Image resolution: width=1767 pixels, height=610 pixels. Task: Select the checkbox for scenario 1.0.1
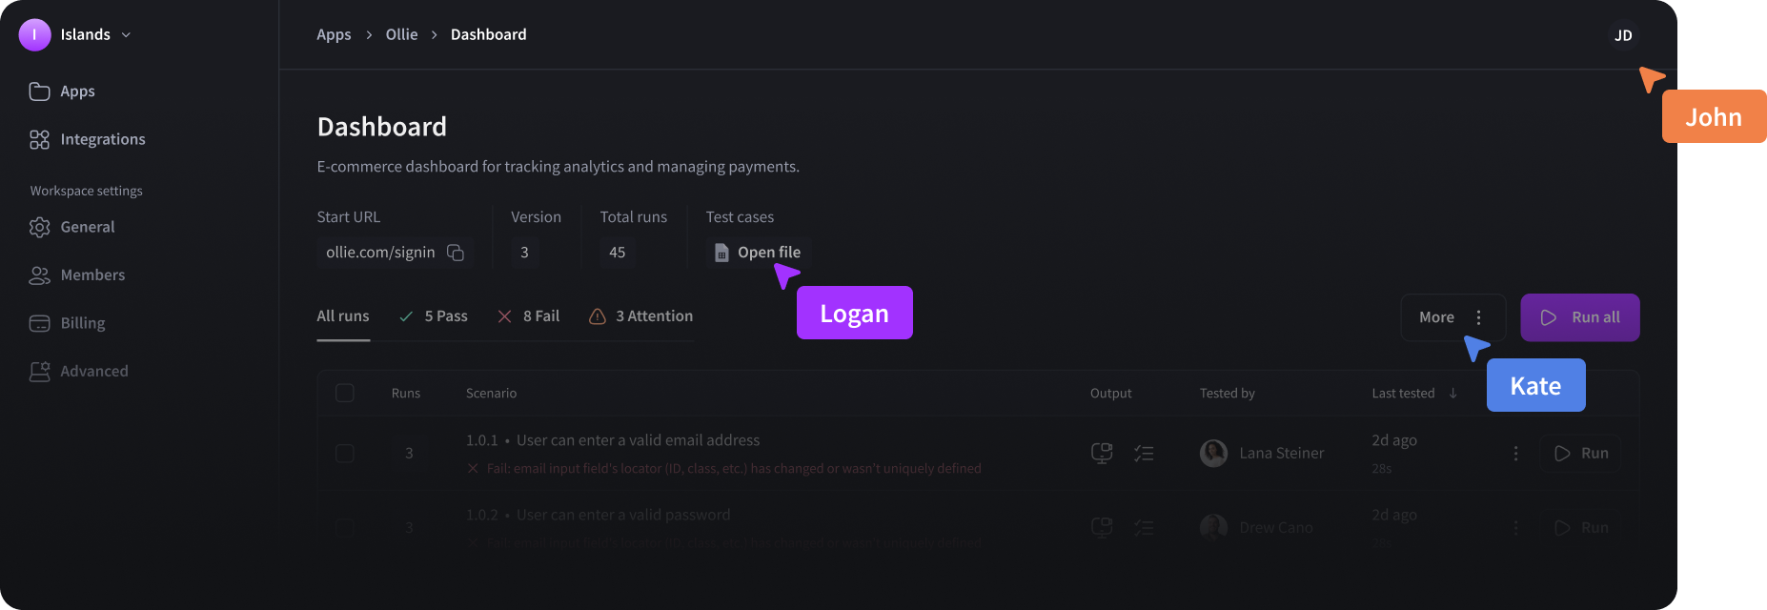coord(345,454)
